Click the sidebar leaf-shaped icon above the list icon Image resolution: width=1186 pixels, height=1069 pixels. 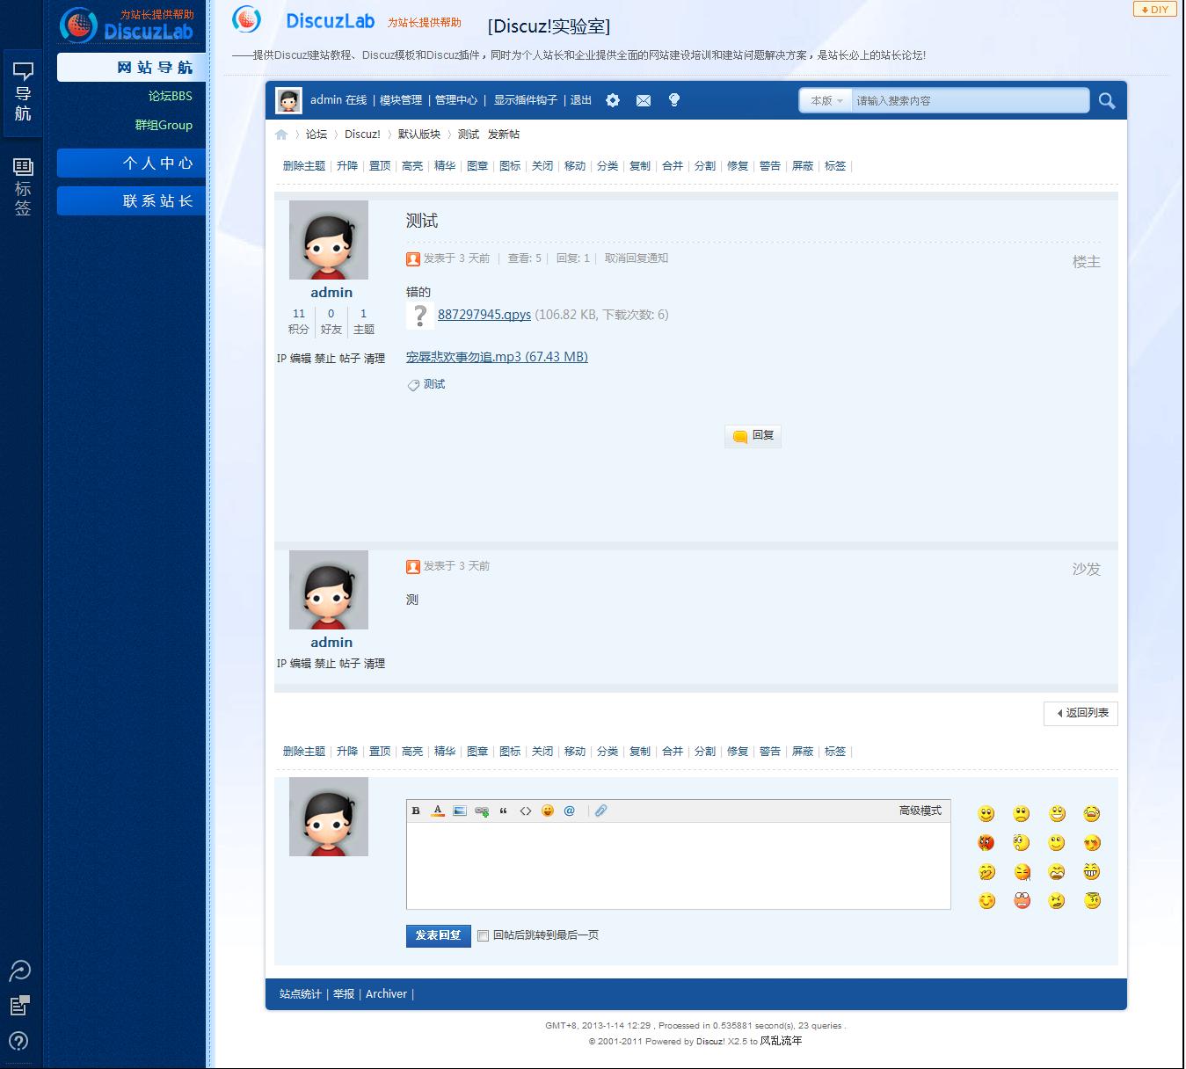[19, 970]
